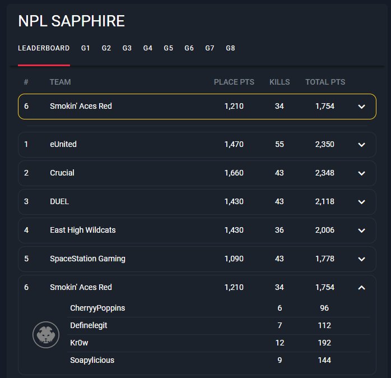Image resolution: width=391 pixels, height=378 pixels.
Task: Click the NPL SAPPHIRE heading
Action: [x=71, y=21]
